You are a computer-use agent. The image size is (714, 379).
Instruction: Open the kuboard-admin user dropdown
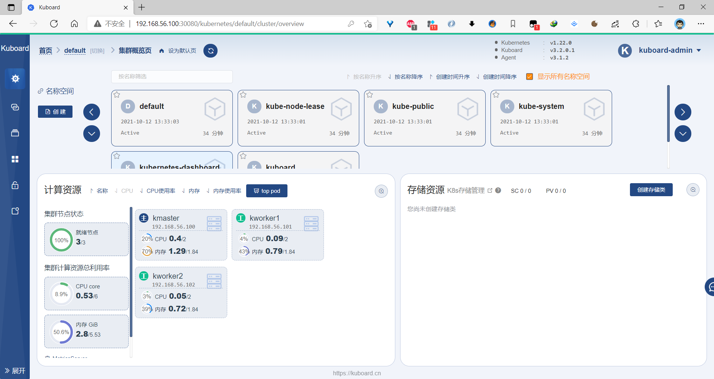click(x=660, y=50)
